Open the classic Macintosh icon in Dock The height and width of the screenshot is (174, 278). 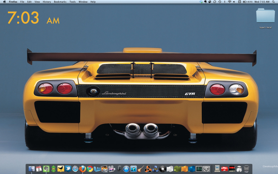pyautogui.click(x=217, y=169)
